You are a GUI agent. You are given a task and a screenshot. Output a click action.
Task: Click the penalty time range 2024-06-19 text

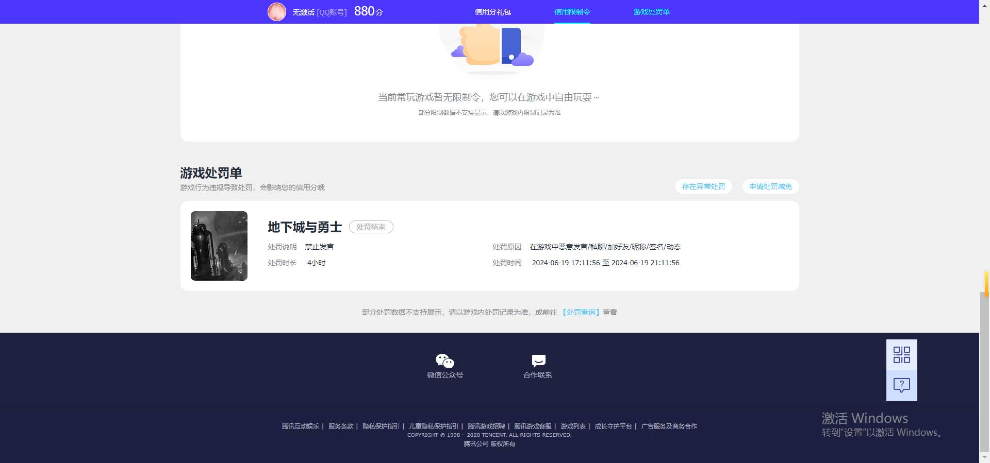tap(605, 263)
